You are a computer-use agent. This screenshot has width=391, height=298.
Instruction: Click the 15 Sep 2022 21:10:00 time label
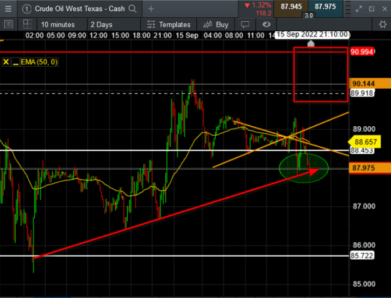click(312, 34)
